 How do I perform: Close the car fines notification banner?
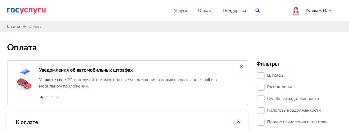point(241,67)
